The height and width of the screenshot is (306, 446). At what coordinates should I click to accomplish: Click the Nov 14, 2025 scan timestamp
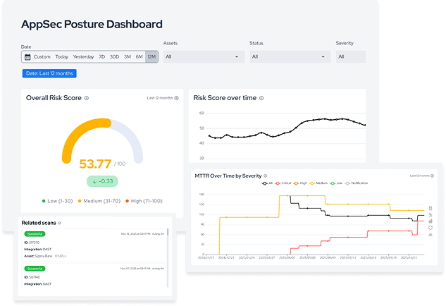click(x=136, y=234)
